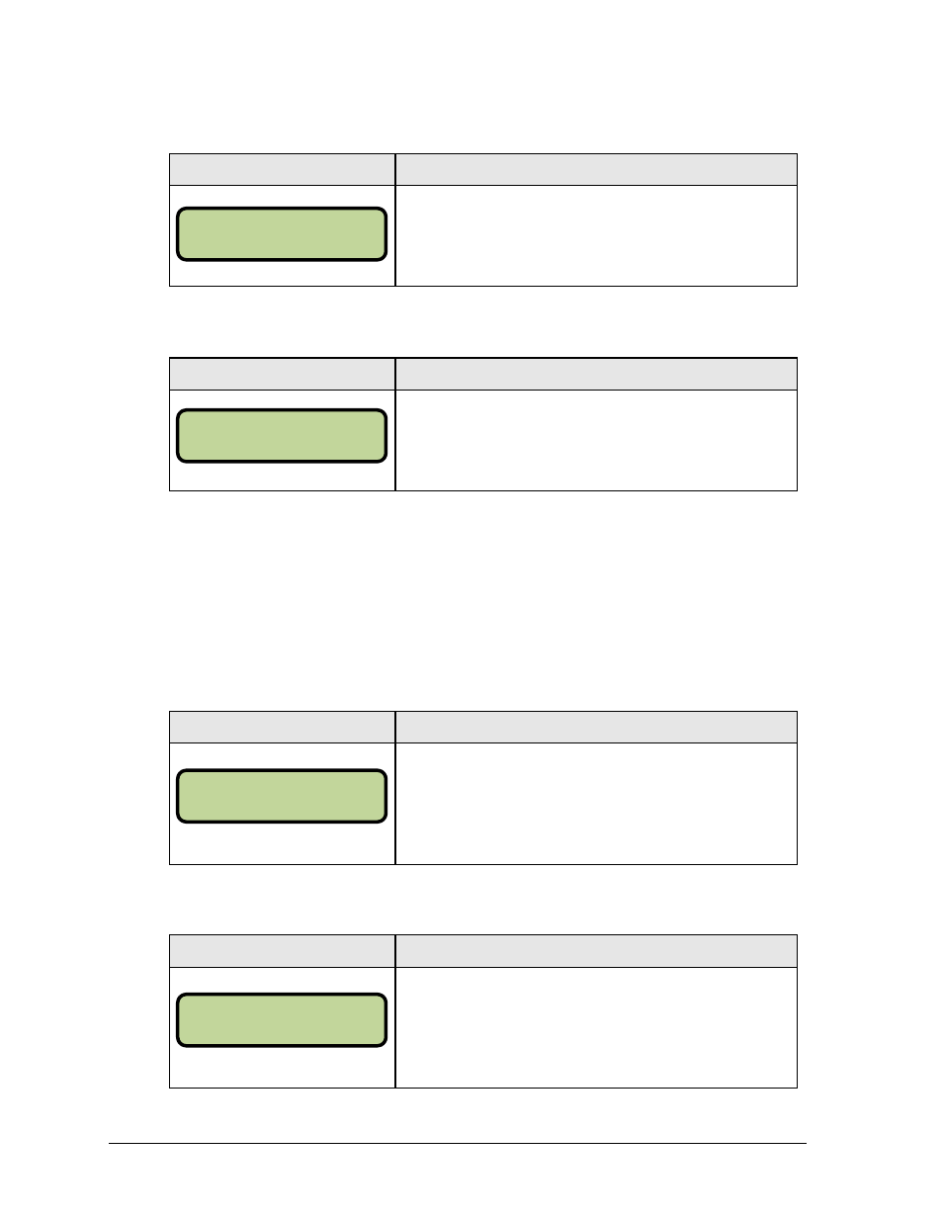The height and width of the screenshot is (1221, 943).
Task: Click white space under third table's LCD box
Action: [x=282, y=844]
